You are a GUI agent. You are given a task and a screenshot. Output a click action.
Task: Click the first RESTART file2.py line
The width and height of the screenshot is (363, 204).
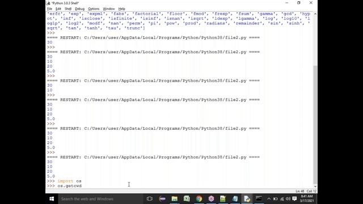[153, 38]
